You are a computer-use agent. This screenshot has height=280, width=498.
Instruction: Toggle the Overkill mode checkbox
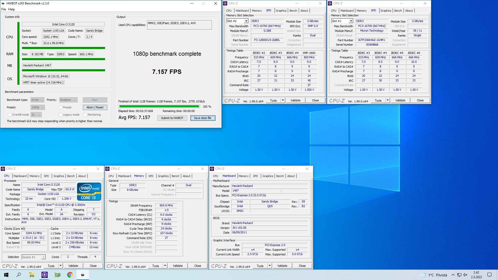pyautogui.click(x=10, y=115)
